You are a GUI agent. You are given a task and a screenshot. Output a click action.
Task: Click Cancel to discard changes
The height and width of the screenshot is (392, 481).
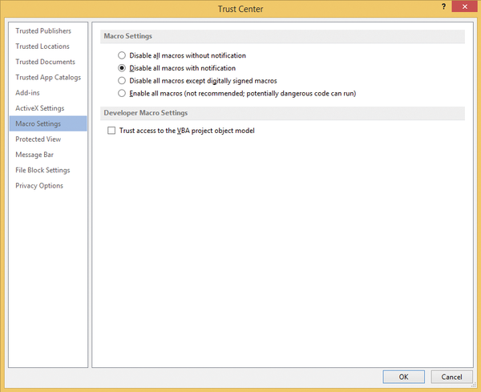point(451,377)
